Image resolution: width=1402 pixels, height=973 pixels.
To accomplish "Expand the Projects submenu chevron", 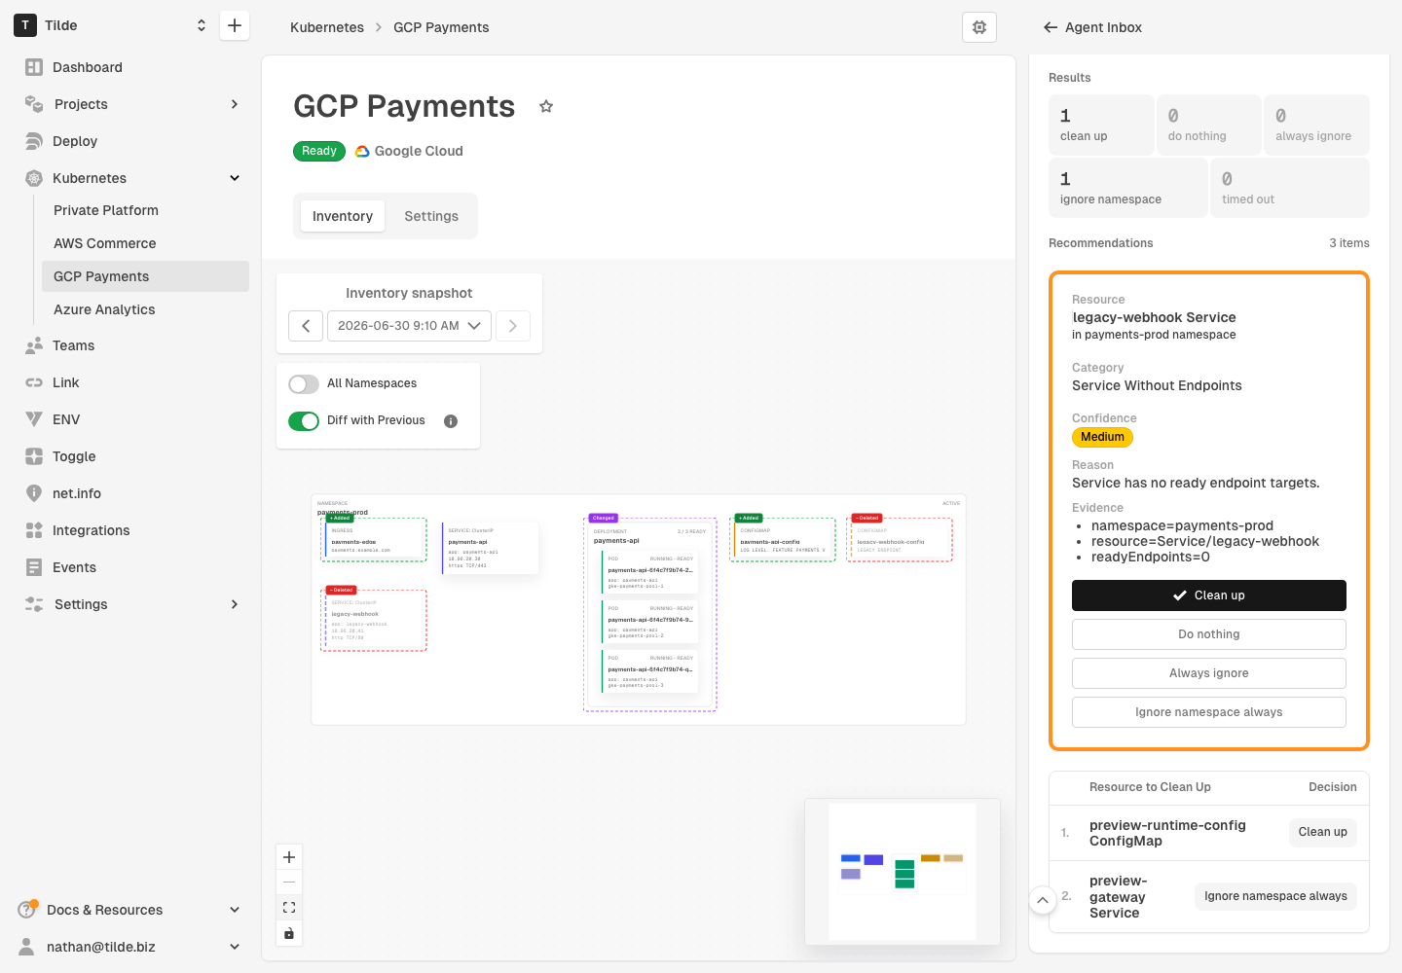I will point(235,104).
